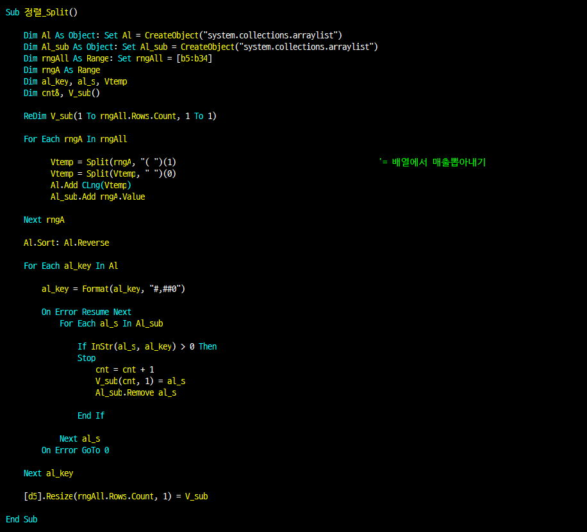
Task: Click the line 'For Each al_key In Al'
Action: [x=70, y=266]
